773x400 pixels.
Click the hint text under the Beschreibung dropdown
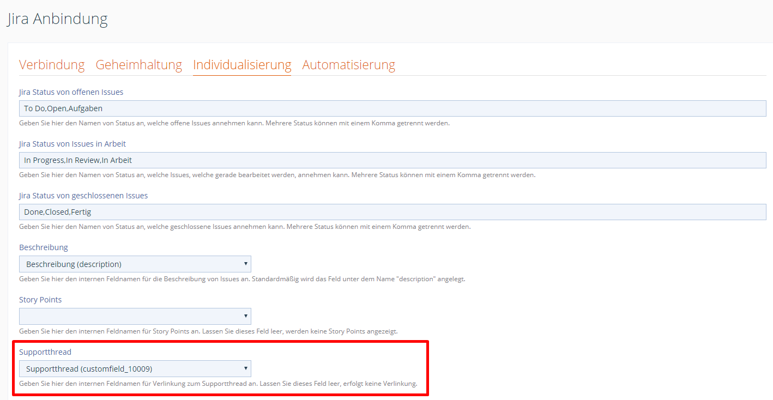[x=242, y=279]
